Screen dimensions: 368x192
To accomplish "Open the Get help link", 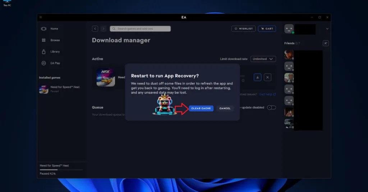I will pyautogui.click(x=267, y=94).
